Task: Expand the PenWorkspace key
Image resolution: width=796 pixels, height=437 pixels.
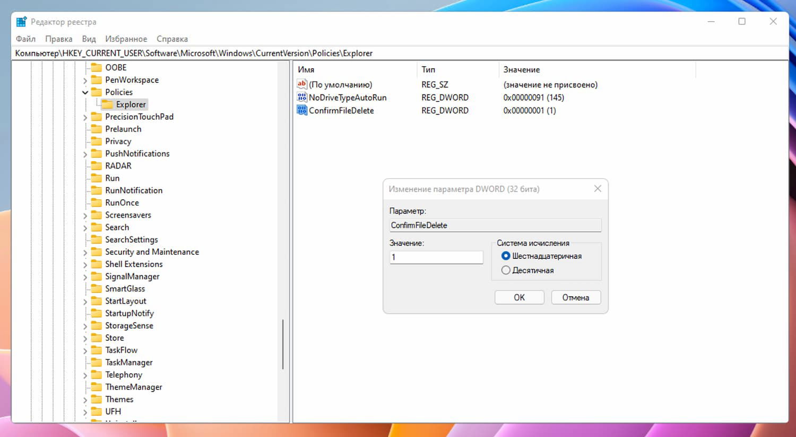Action: coord(85,80)
